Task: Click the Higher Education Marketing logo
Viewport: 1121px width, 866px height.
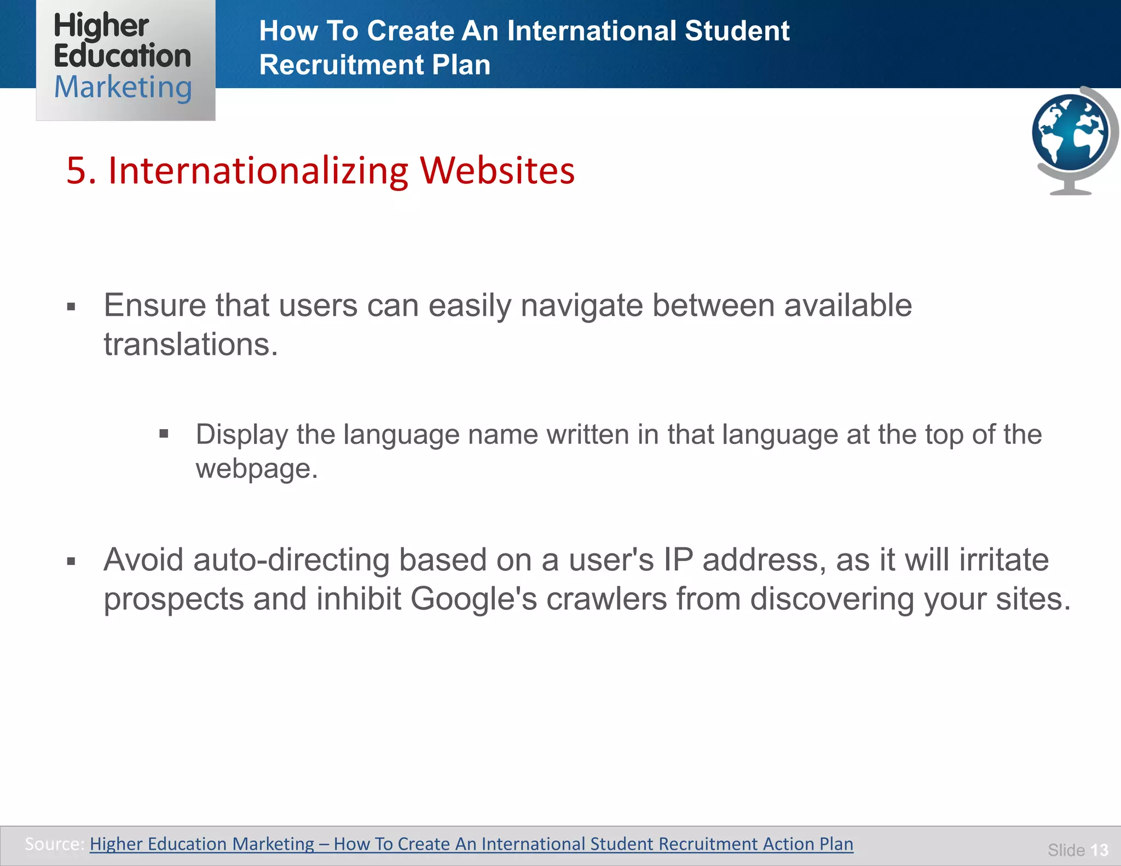Action: 126,60
